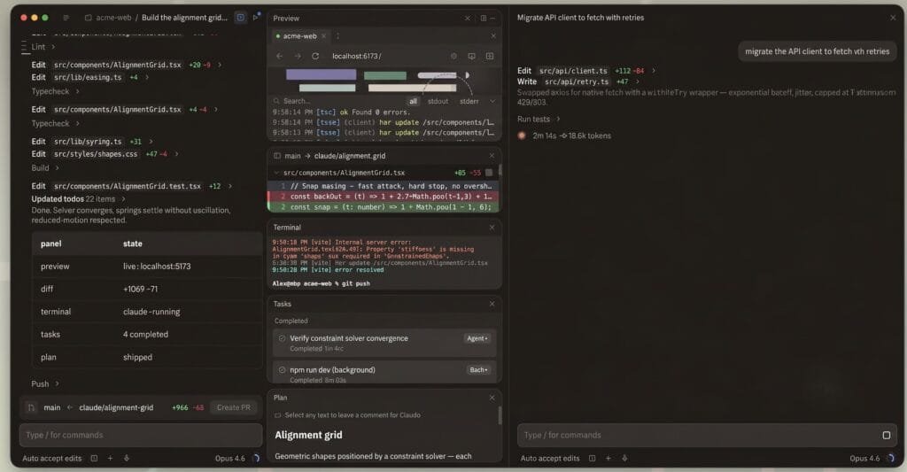Open the log panel dropdown chevron next to stderr
The width and height of the screenshot is (907, 472).
coord(492,101)
